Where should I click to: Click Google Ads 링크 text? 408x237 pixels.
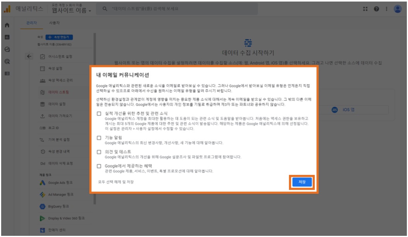point(60,183)
